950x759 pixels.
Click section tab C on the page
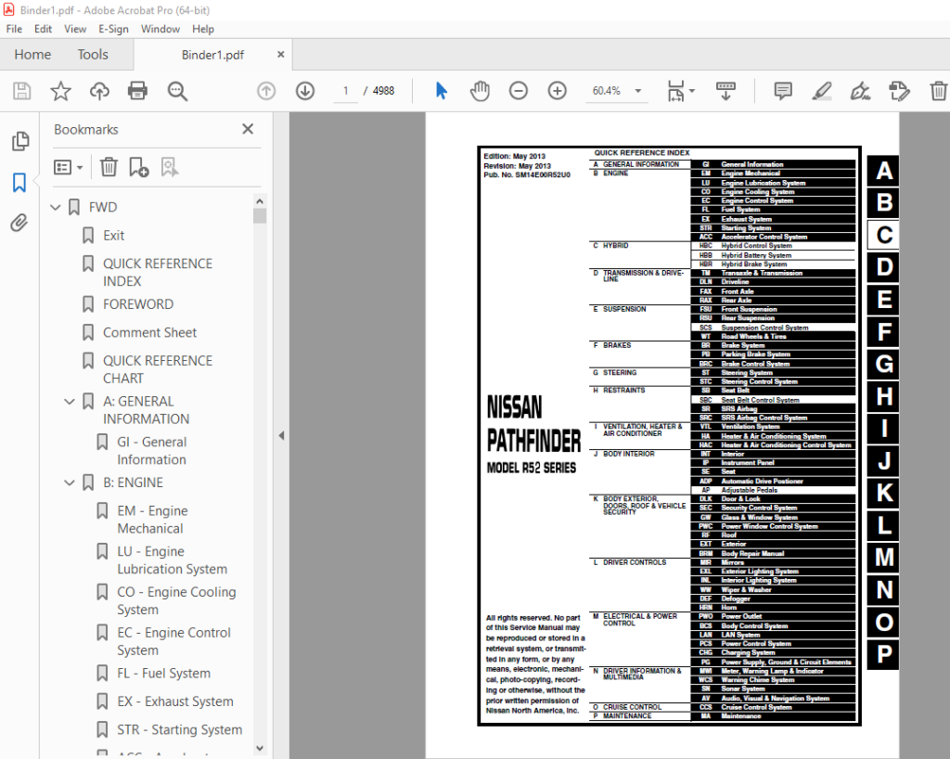[x=884, y=235]
